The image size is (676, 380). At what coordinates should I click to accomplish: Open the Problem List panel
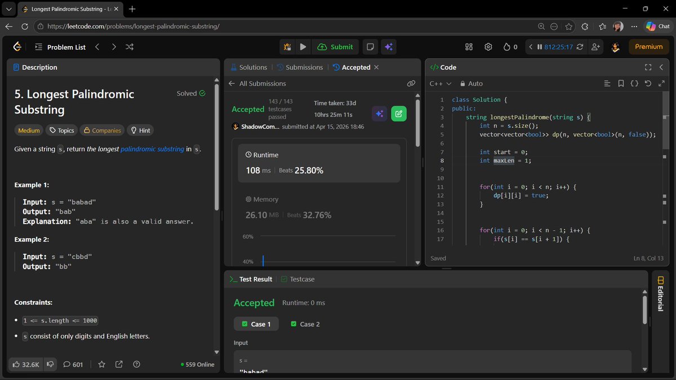[x=60, y=47]
